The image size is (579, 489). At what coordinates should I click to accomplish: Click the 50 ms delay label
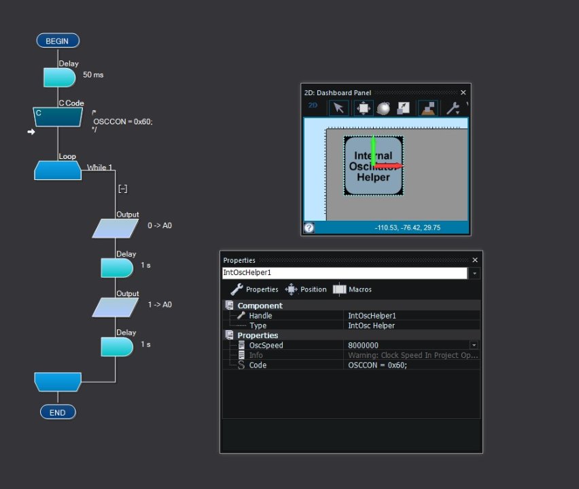point(93,75)
